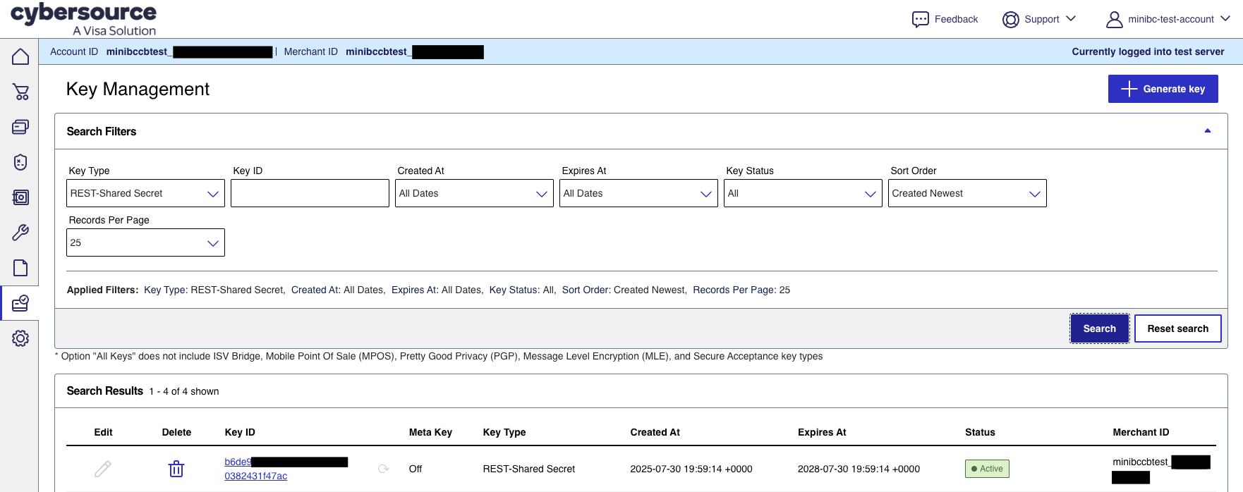The height and width of the screenshot is (492, 1243).
Task: Click the Reset search button
Action: [1178, 328]
